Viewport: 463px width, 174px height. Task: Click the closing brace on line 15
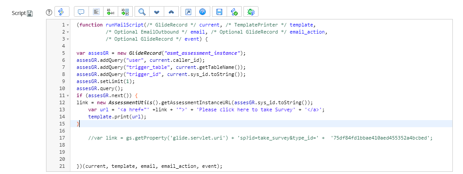78,124
